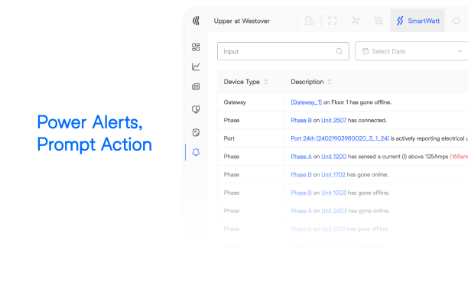Switch to the SmartWatt tab
This screenshot has width=468, height=308.
tap(418, 21)
